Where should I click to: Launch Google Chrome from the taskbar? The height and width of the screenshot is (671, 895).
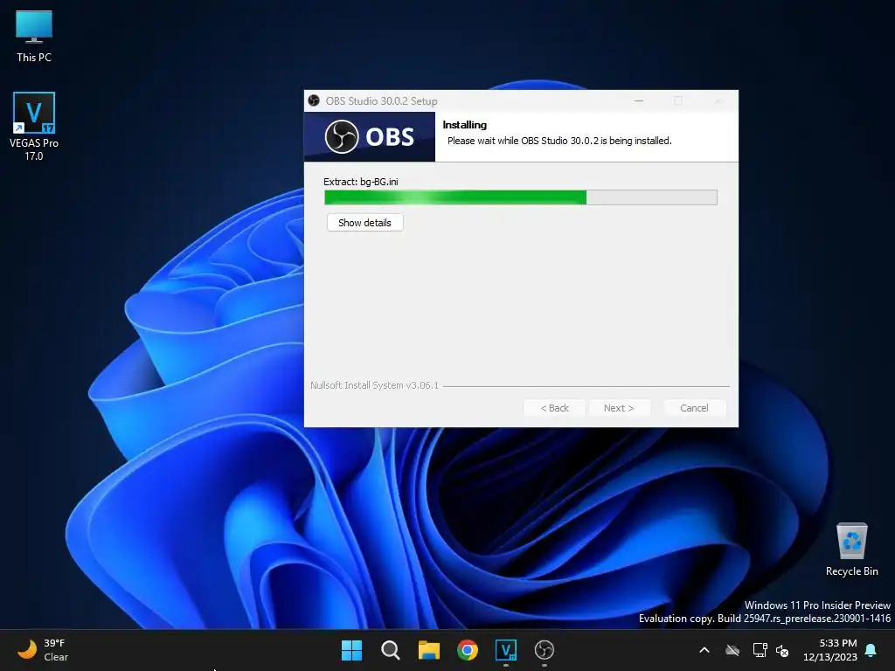click(x=468, y=650)
